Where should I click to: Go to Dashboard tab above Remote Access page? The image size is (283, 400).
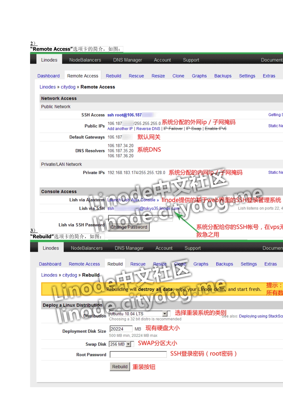tap(49, 76)
